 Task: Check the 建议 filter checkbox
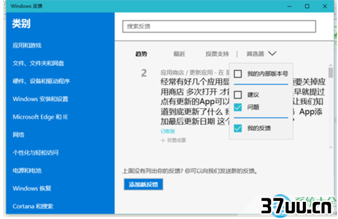click(238, 95)
